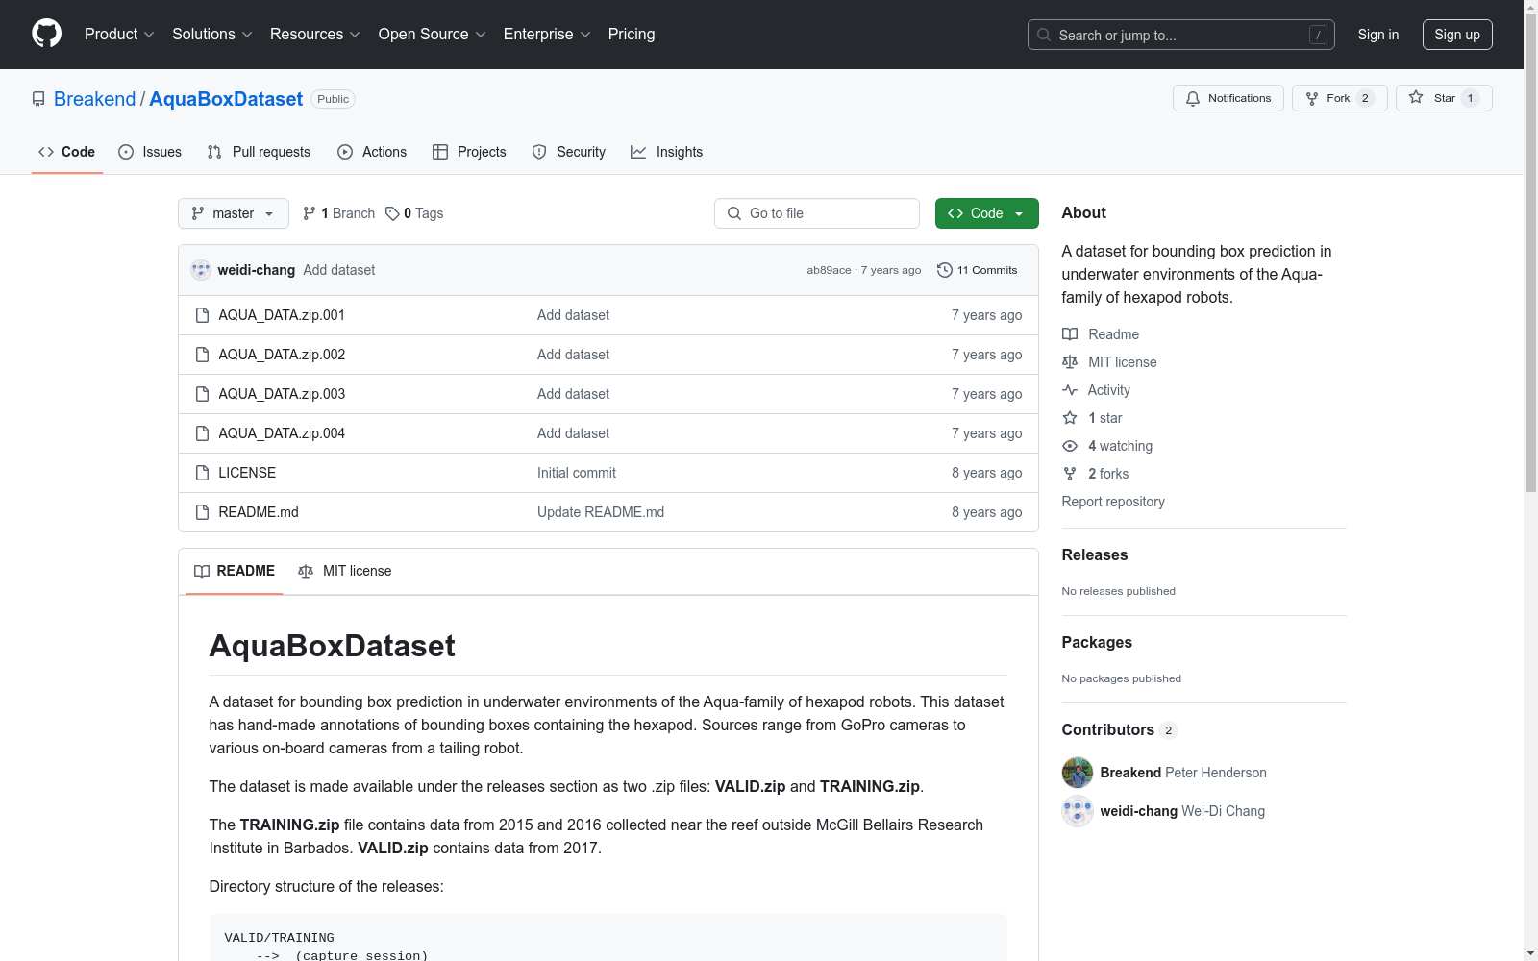1538x961 pixels.
Task: Click Breakend's contributor avatar
Action: coord(1078,773)
